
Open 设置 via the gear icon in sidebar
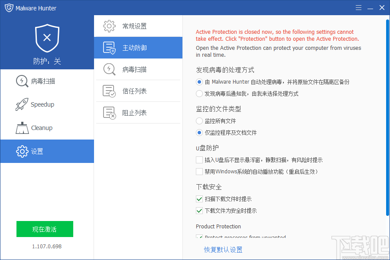pyautogui.click(x=22, y=151)
